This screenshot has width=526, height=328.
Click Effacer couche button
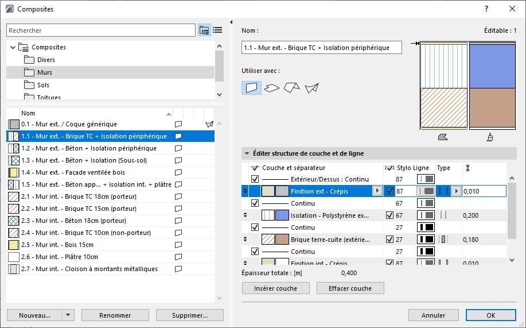(350, 288)
